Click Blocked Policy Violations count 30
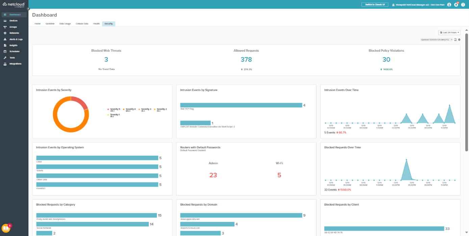 [386, 60]
